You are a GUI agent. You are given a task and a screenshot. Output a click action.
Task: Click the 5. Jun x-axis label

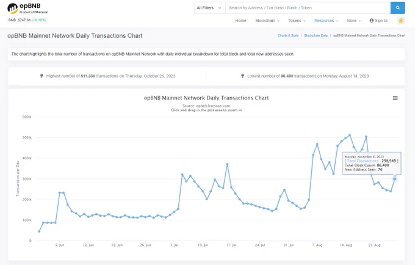click(60, 245)
